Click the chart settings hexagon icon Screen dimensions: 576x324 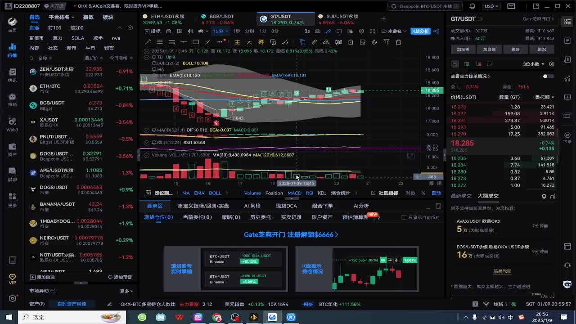coord(361,31)
